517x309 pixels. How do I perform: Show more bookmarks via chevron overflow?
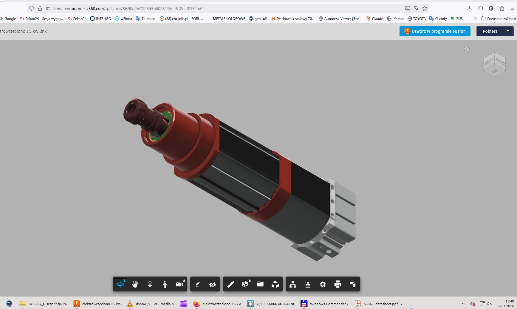[475, 18]
